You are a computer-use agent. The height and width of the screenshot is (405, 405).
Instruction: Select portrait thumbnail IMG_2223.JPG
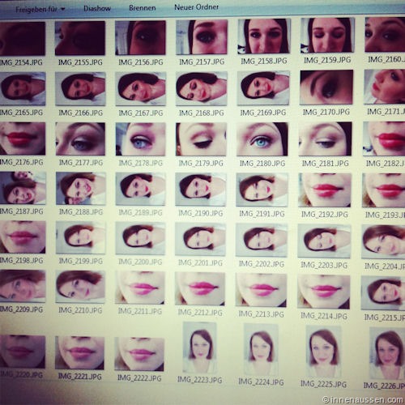[200, 347]
